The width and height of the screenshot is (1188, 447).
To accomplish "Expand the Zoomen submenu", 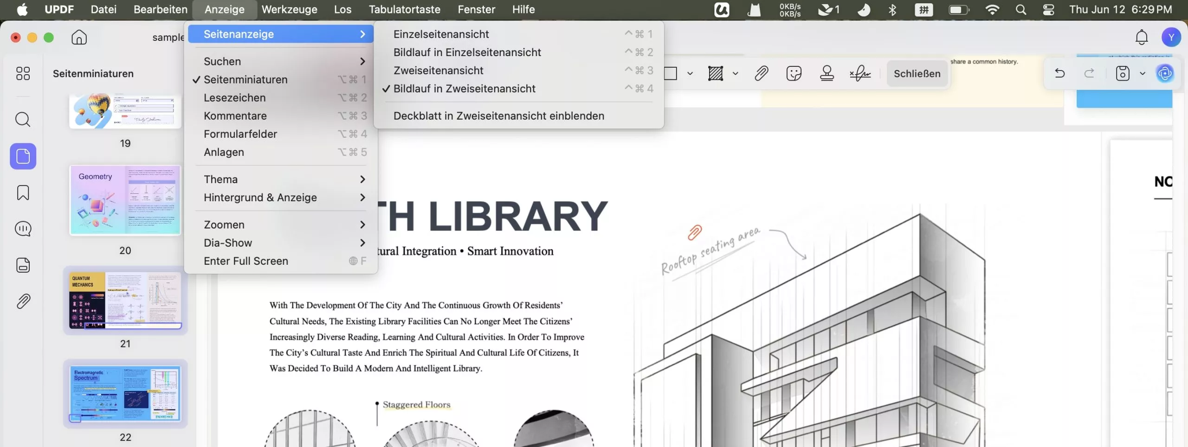I will click(281, 225).
